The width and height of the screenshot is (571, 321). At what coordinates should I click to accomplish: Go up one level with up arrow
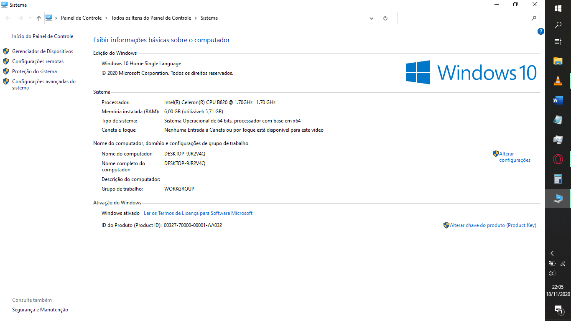(39, 18)
